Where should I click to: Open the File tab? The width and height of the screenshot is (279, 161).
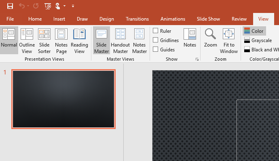10,19
